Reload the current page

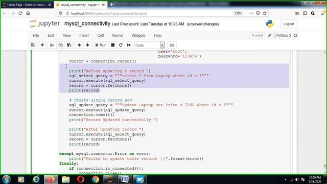click(20, 13)
